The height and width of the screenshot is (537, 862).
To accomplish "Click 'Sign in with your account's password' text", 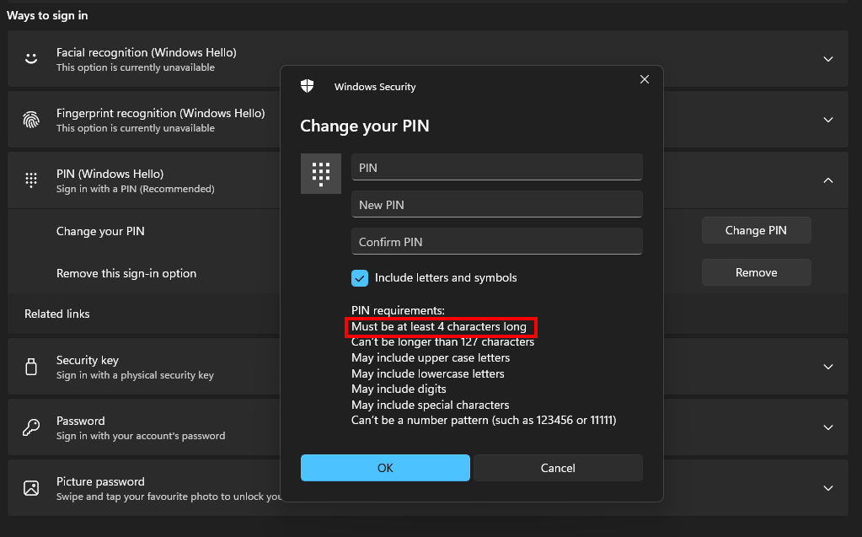I will [140, 436].
